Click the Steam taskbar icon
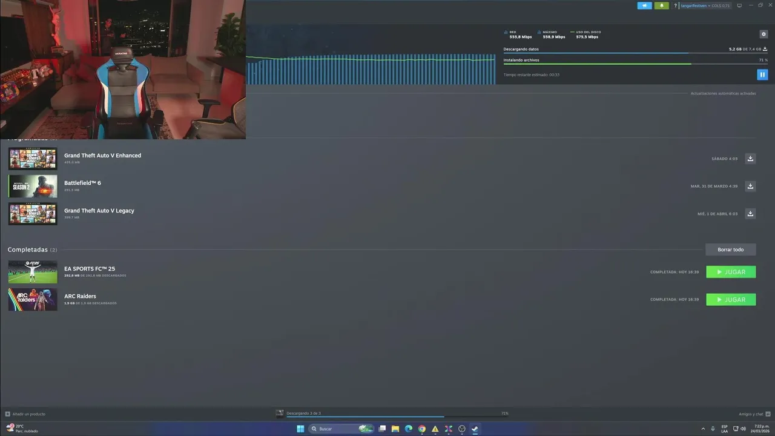775x436 pixels. pyautogui.click(x=475, y=429)
